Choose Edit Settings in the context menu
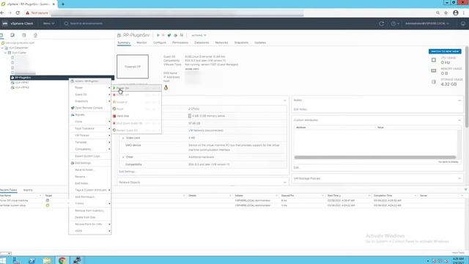Viewport: 469px width, 264px height. (90, 163)
